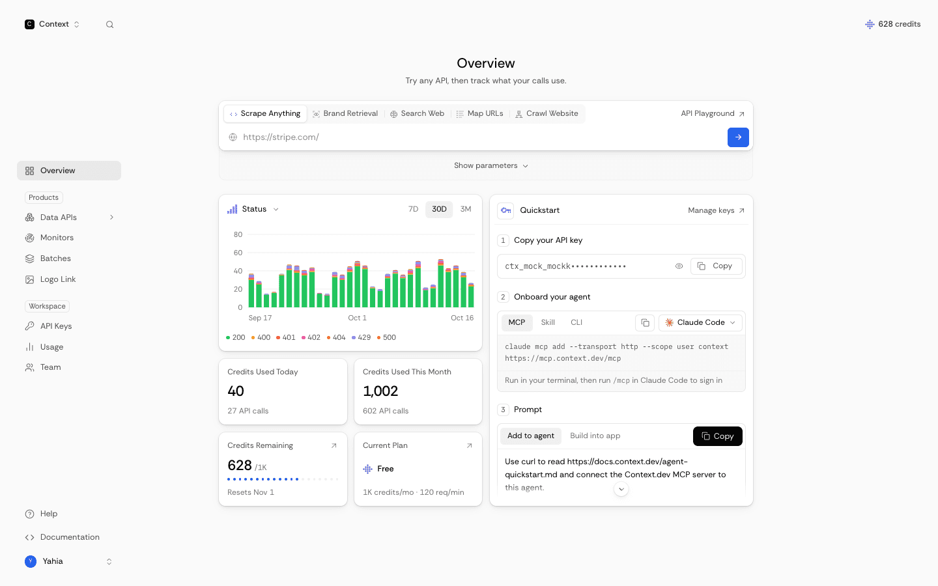
Task: Copy the API key
Action: click(716, 266)
